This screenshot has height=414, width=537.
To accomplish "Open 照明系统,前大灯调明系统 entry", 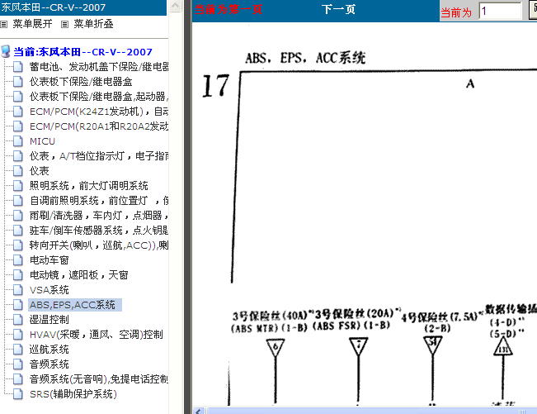I will pos(89,186).
